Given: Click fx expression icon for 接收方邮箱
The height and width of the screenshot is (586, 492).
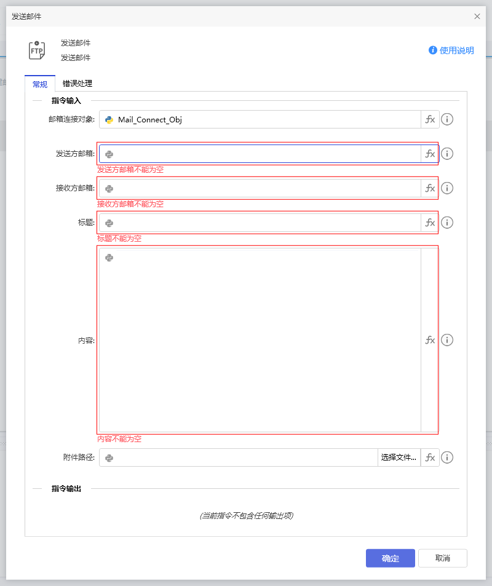Looking at the screenshot, I should pyautogui.click(x=430, y=188).
